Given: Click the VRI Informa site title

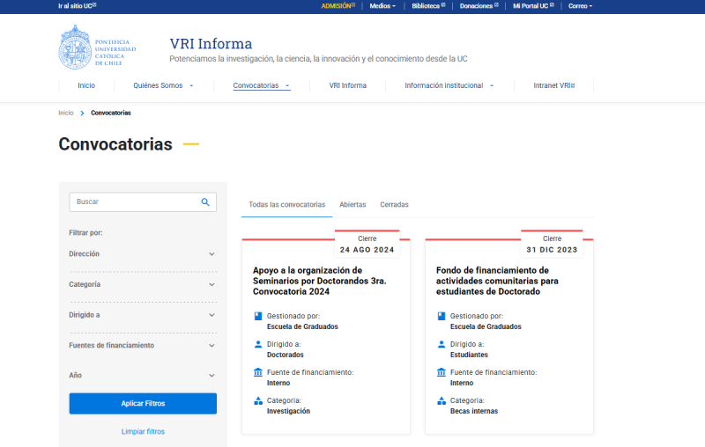Looking at the screenshot, I should coord(211,43).
